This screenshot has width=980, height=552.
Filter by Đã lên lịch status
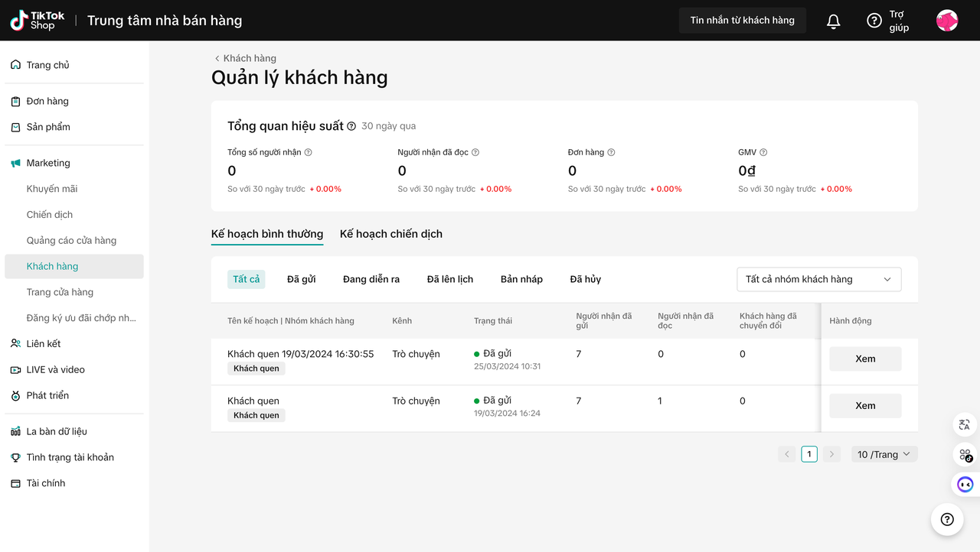coord(450,279)
